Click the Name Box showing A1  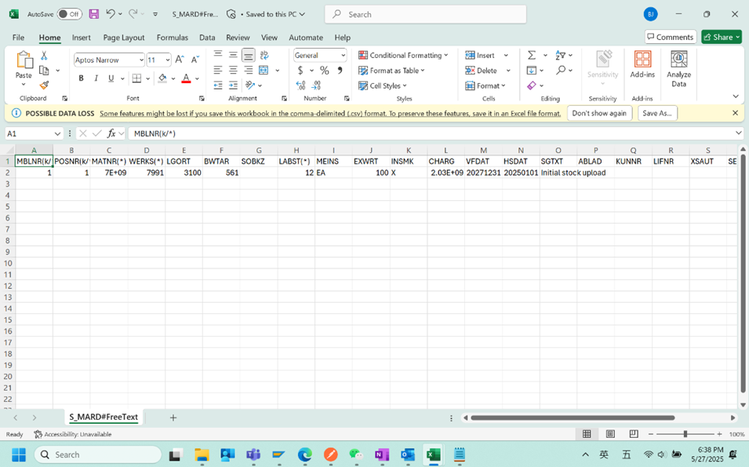[28, 133]
